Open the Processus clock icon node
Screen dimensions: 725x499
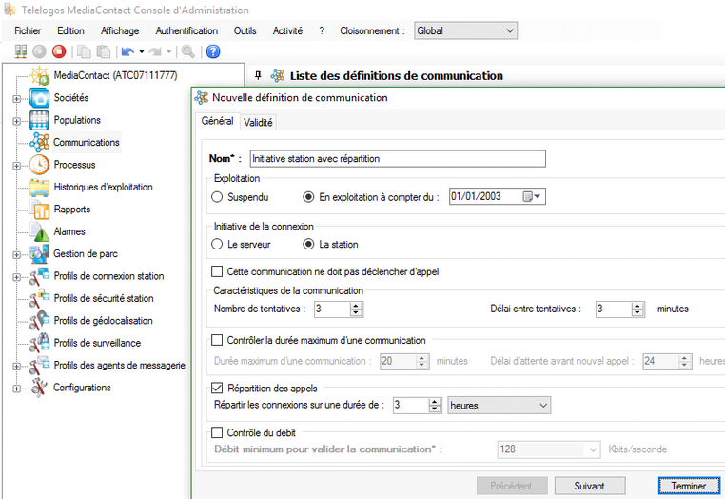tap(39, 165)
